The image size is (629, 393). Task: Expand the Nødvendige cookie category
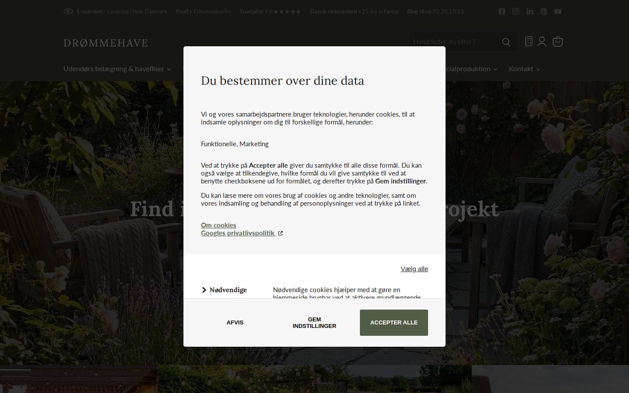point(225,290)
